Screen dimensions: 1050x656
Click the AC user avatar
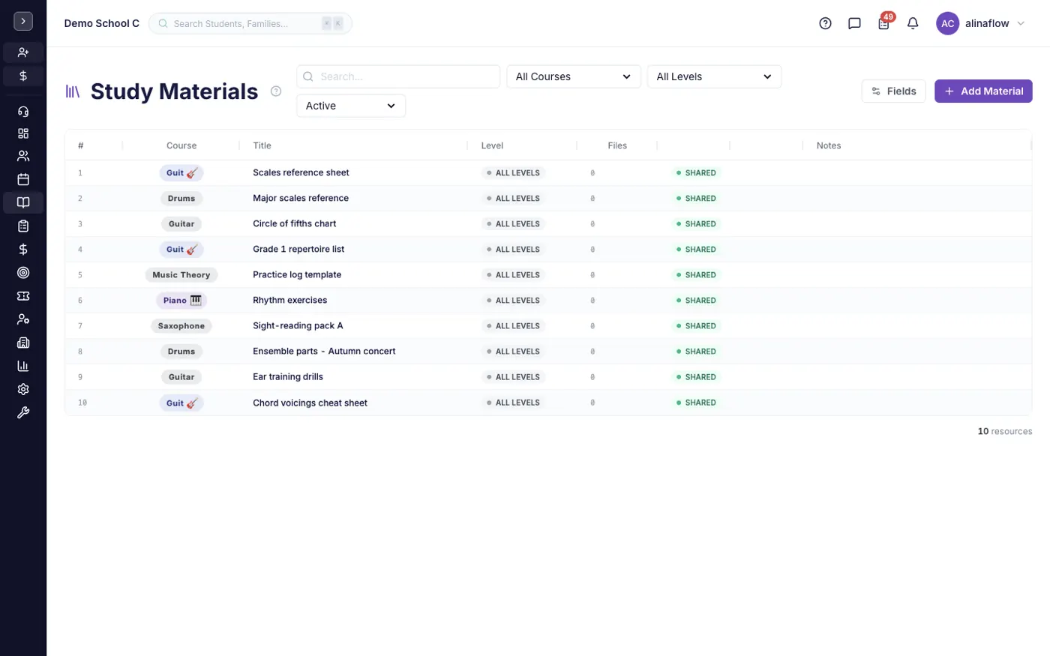coord(947,23)
